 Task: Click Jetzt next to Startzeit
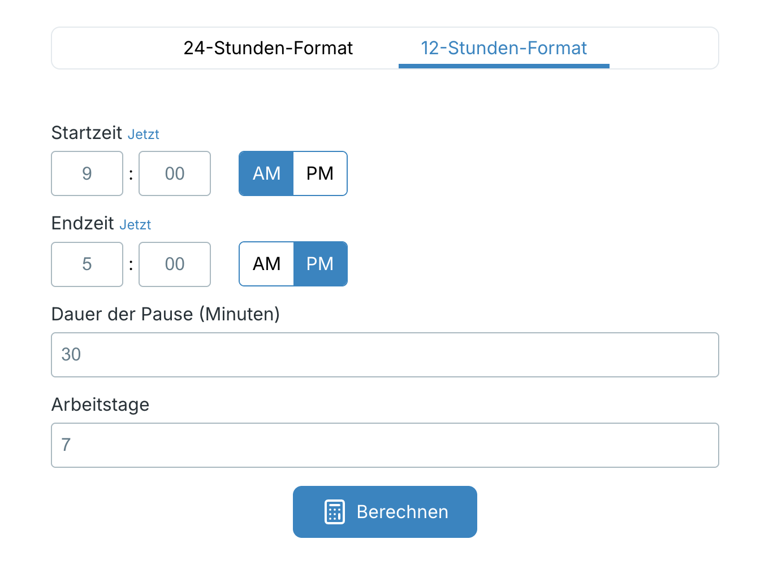coord(143,134)
